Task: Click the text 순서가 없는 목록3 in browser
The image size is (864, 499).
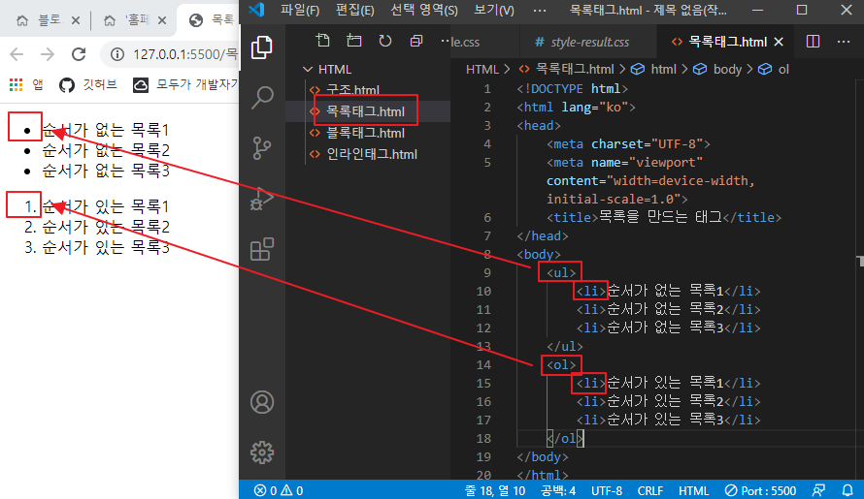Action: pos(106,171)
